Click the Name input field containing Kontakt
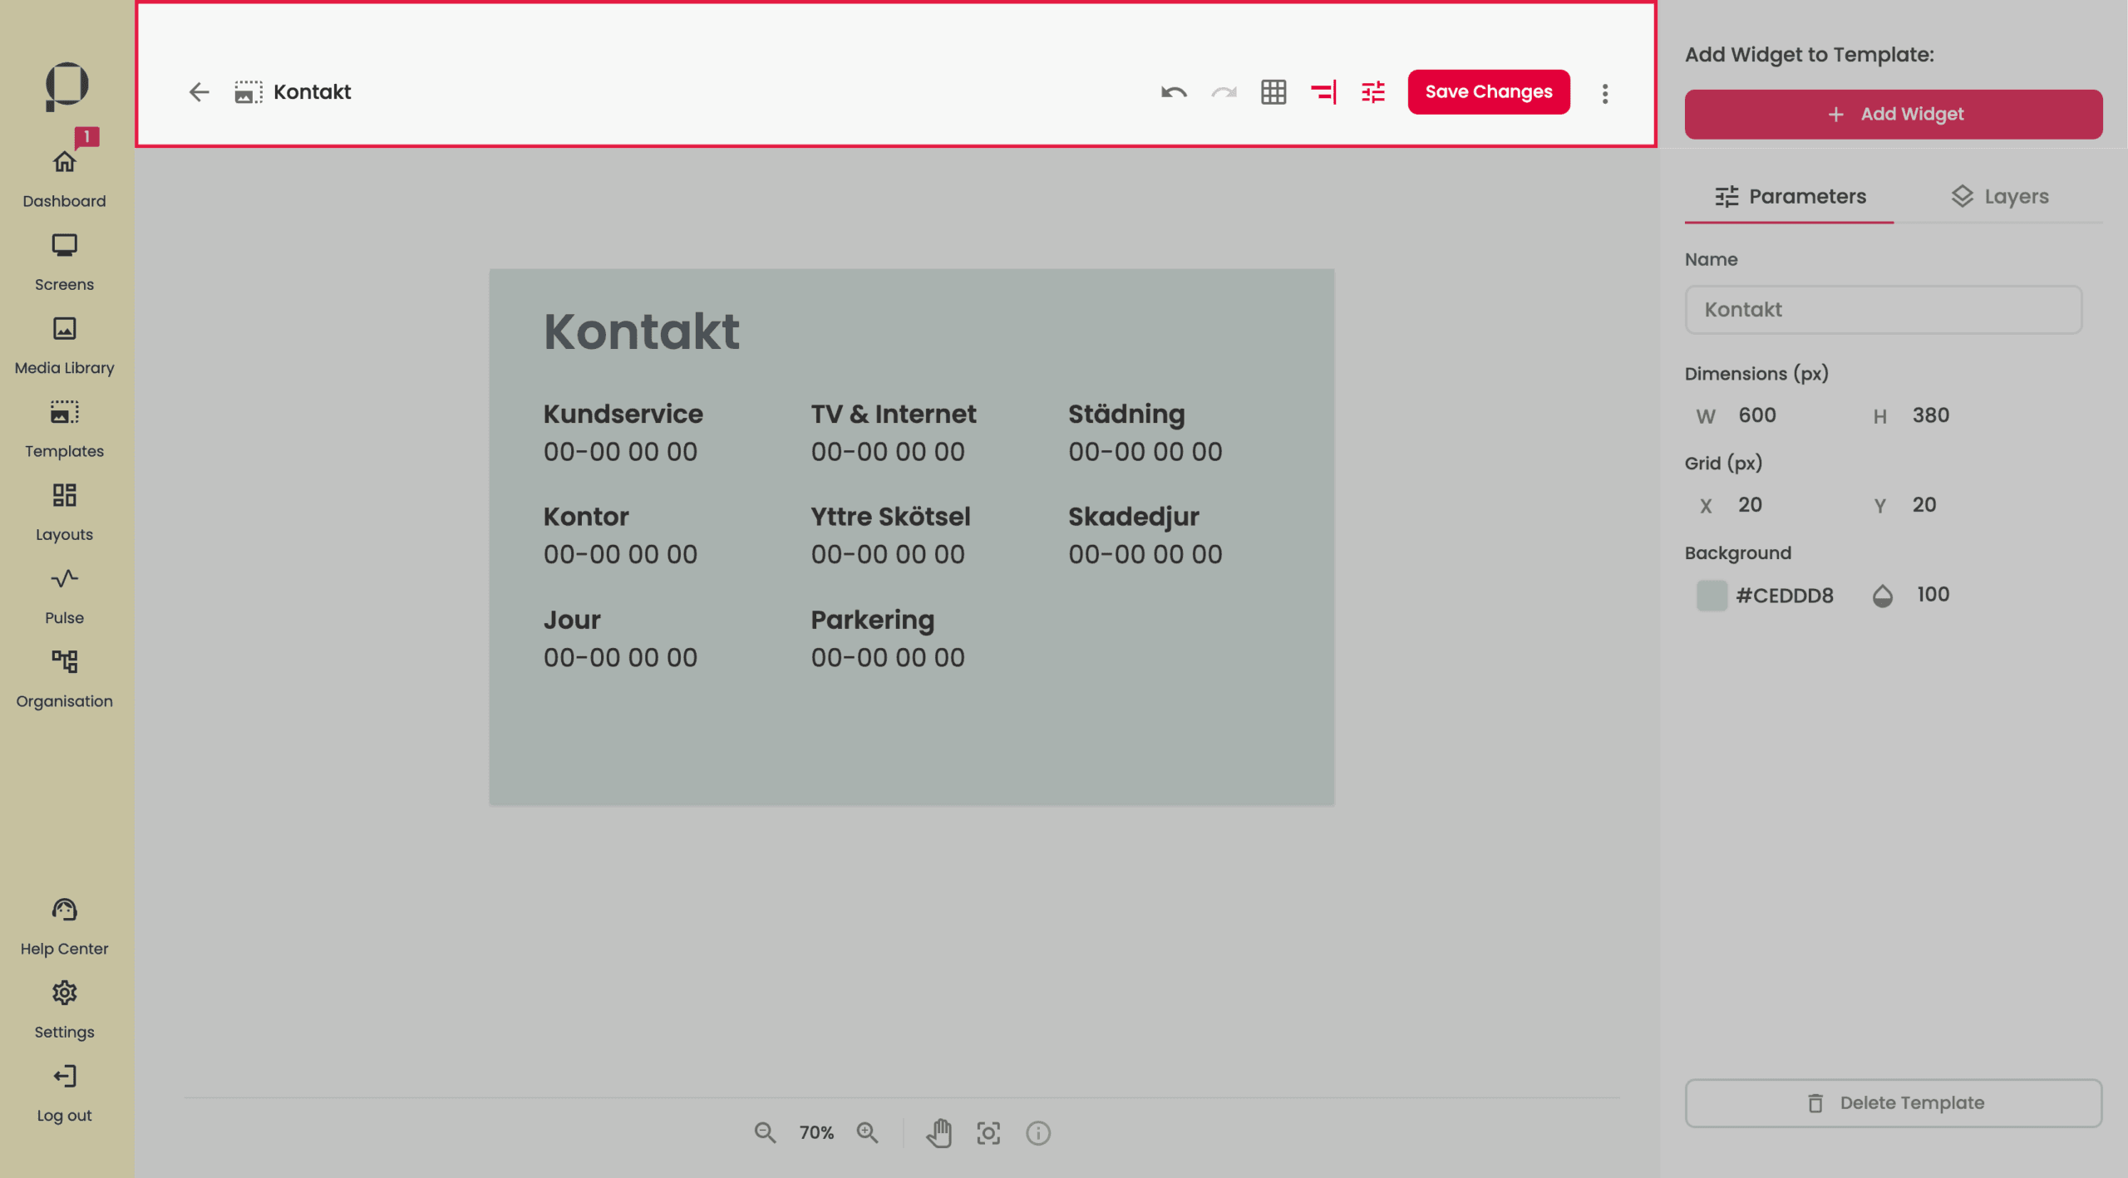 point(1884,310)
